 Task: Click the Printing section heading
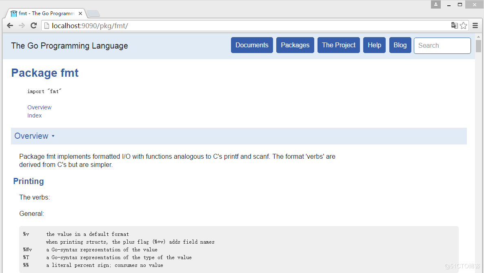(x=29, y=181)
